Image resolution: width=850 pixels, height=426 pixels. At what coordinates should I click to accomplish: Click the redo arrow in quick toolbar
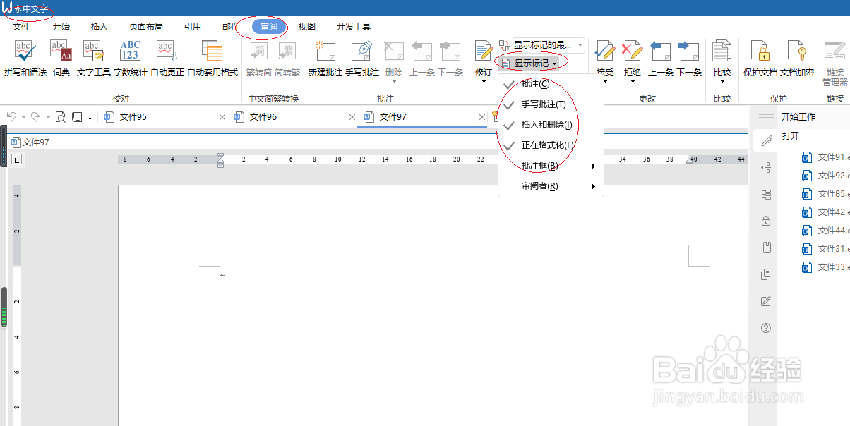click(x=35, y=117)
